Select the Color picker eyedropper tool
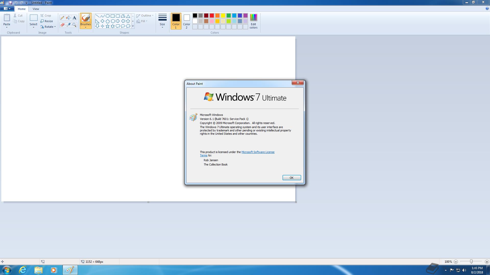The image size is (490, 275). pos(68,25)
